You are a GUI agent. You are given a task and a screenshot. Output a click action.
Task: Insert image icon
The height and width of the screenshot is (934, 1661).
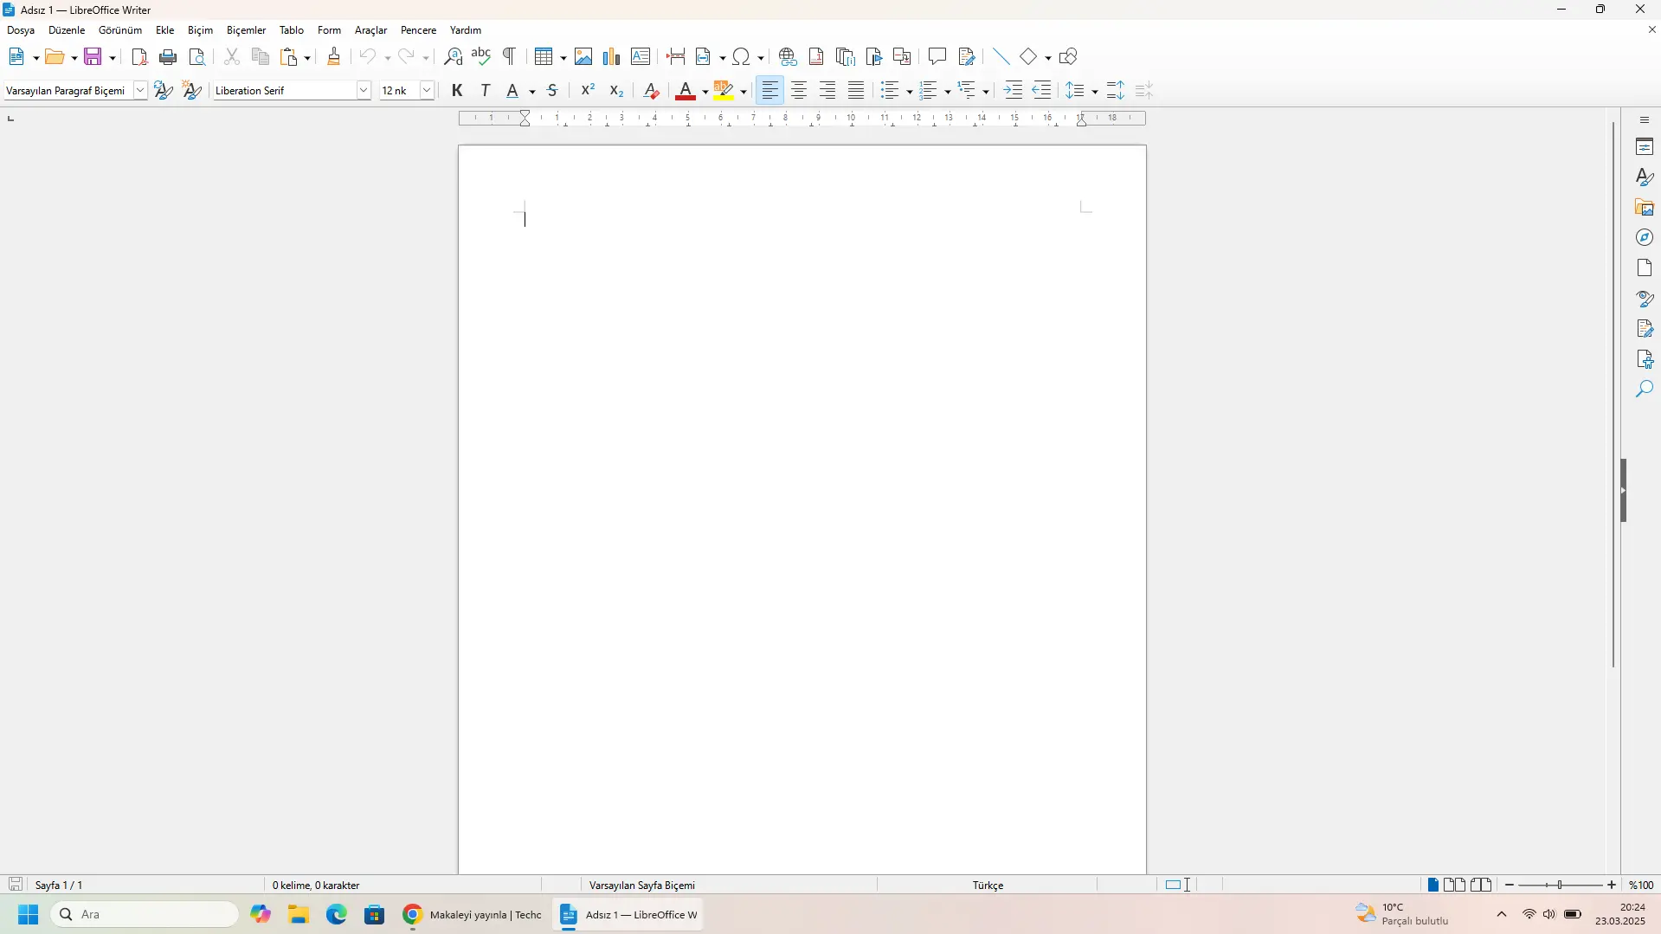(x=583, y=57)
